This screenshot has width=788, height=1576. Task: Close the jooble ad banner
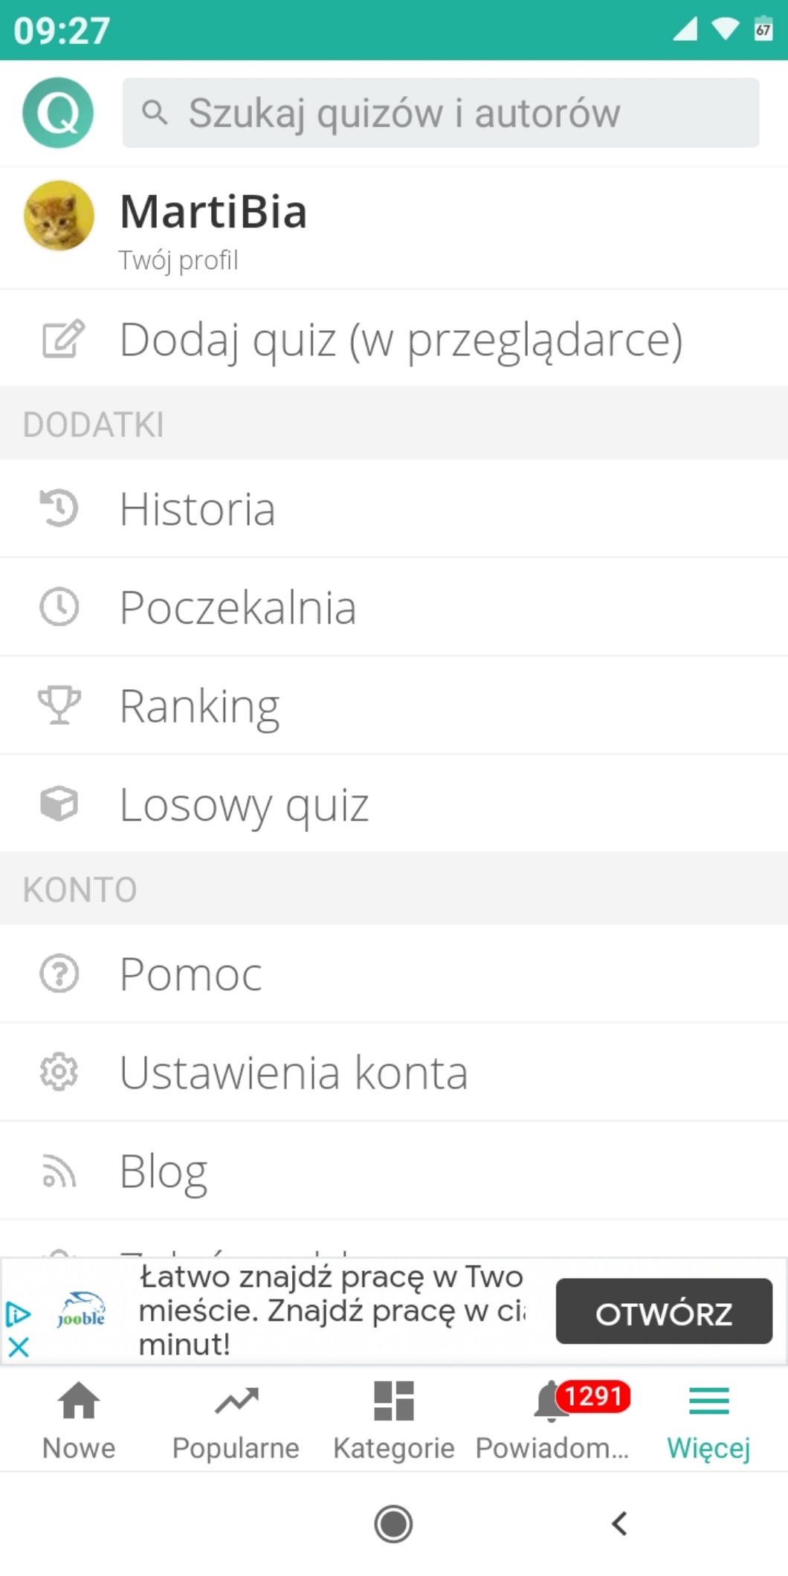(x=19, y=1346)
